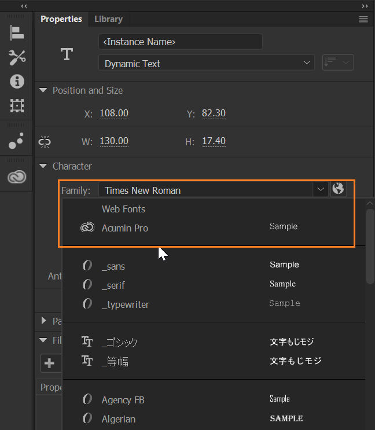Expand panels with the right double-arrow
The image size is (375, 430).
coord(365,6)
